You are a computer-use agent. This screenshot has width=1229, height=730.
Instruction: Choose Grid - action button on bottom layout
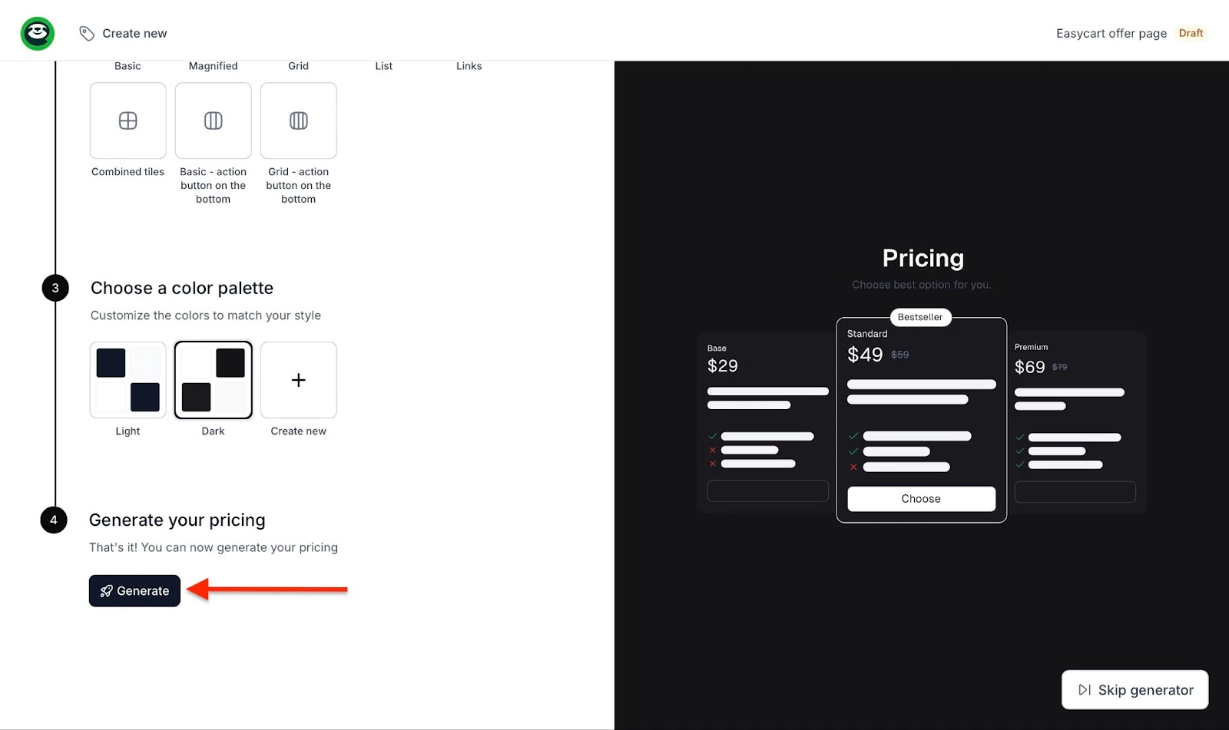(299, 121)
